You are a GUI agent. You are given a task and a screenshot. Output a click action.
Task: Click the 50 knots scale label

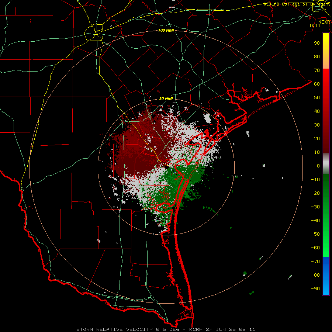[x=317, y=98]
